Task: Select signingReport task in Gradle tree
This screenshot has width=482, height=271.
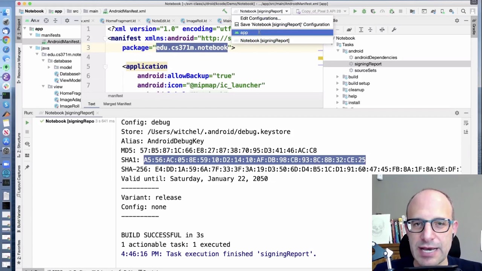Action: (x=368, y=64)
